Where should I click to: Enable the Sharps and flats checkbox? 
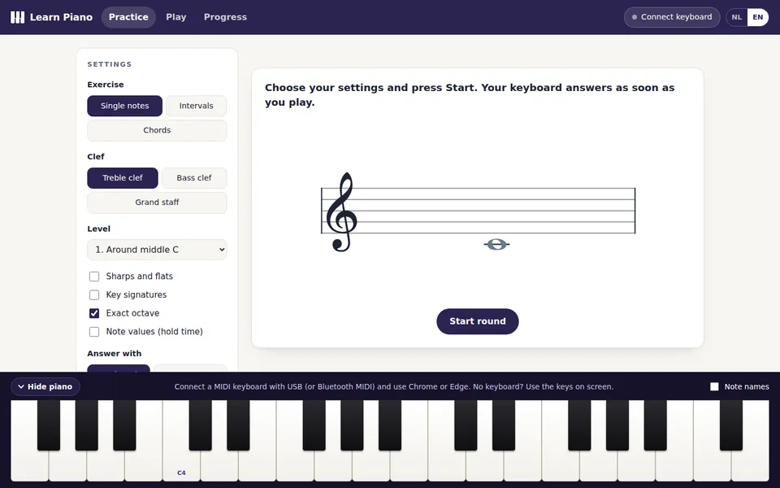coord(94,277)
